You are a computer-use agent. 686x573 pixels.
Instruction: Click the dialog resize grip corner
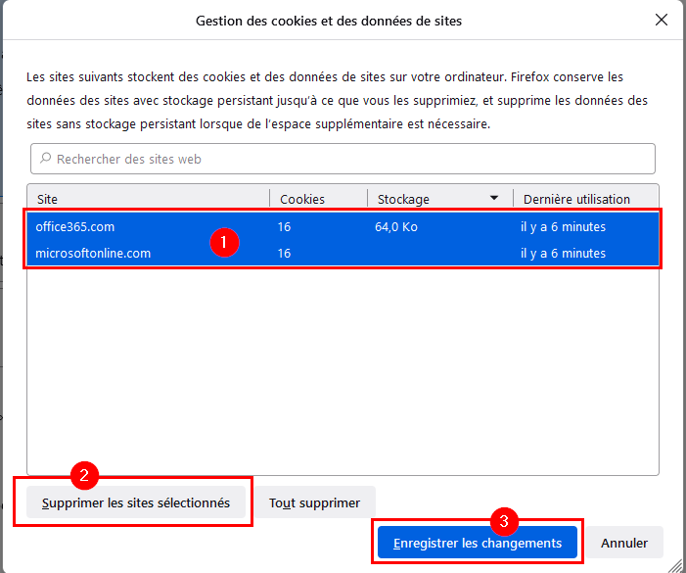[x=675, y=565]
